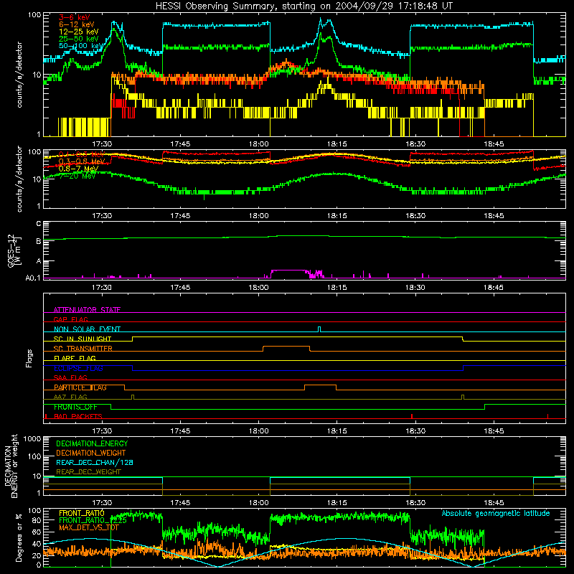The image size is (574, 574).
Task: Click the FRONTS_OFF flag label
Action: click(x=75, y=407)
